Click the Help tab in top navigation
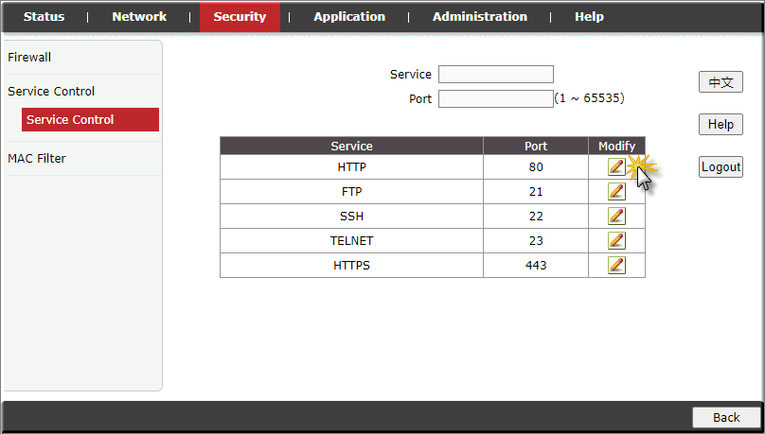 point(589,17)
